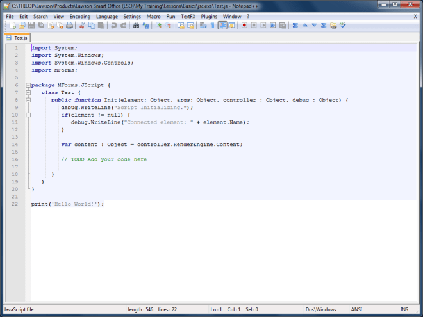Click the Undo arrow icon
Screen dimensions: 423x317
point(114,26)
